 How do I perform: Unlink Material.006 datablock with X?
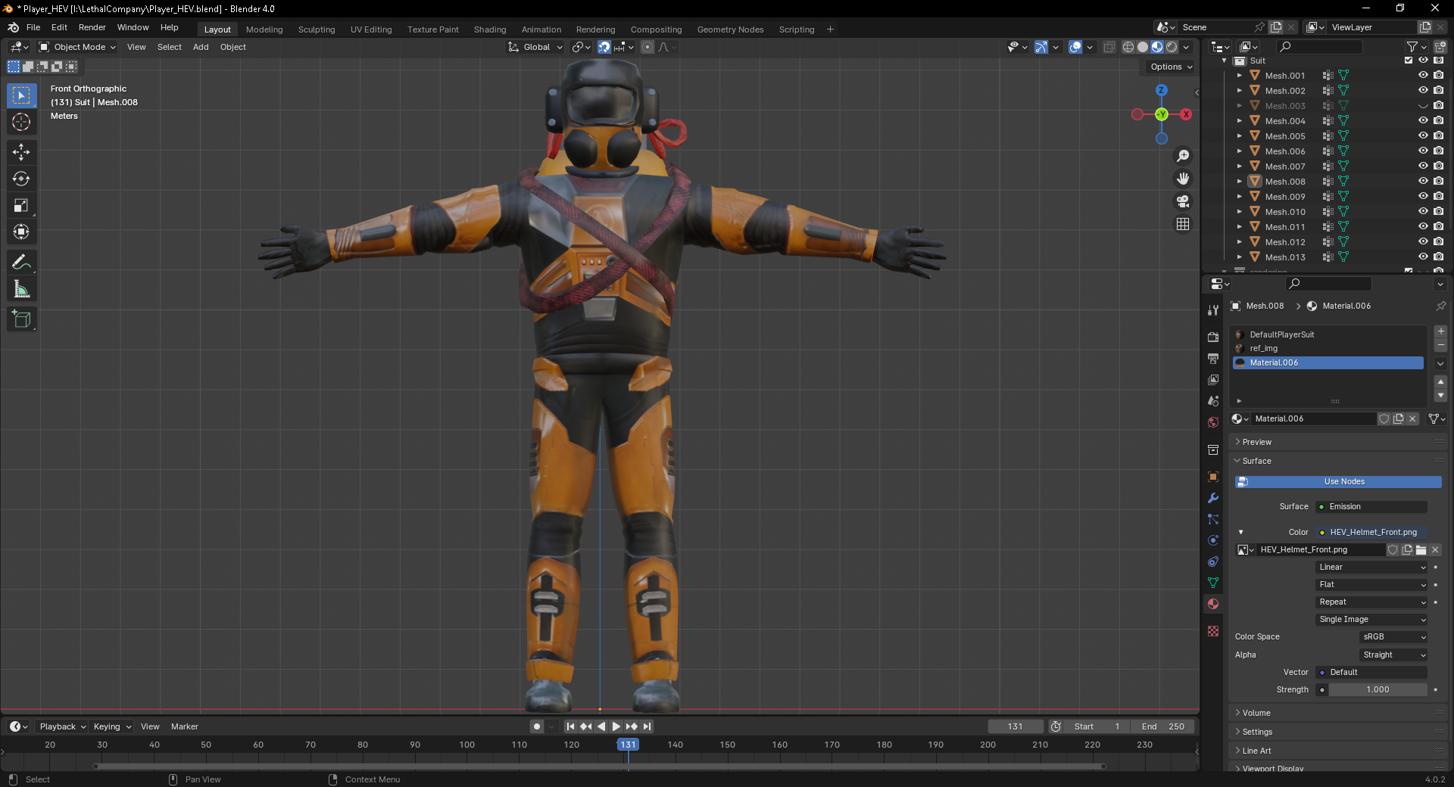point(1412,418)
